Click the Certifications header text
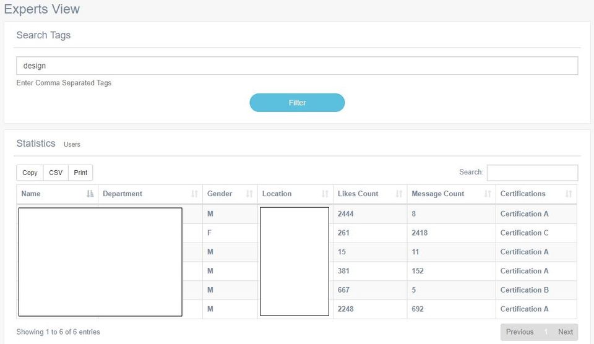 coord(523,194)
